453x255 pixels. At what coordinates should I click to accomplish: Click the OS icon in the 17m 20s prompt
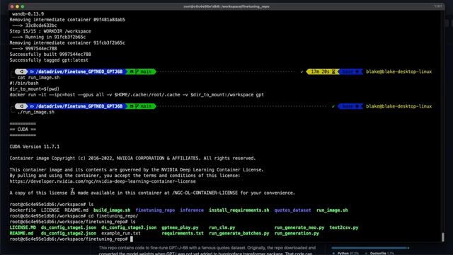[x=21, y=72]
